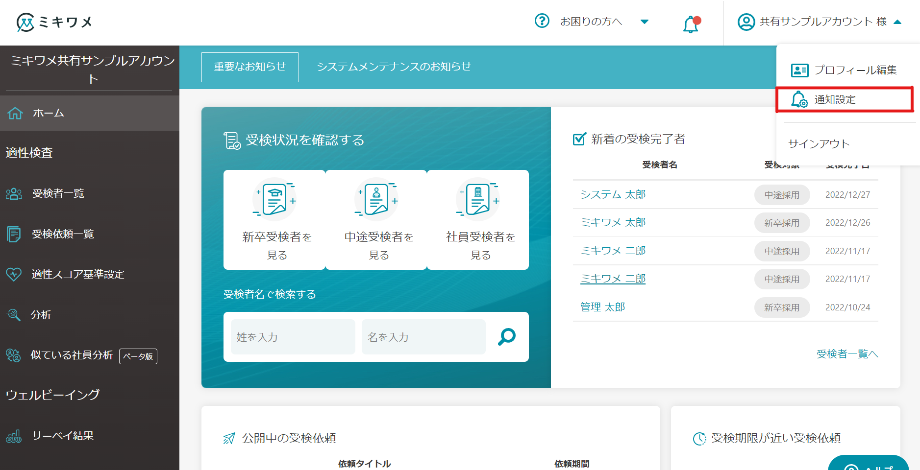Open new graduate examinees card icon
The image size is (920, 470).
coord(275,200)
